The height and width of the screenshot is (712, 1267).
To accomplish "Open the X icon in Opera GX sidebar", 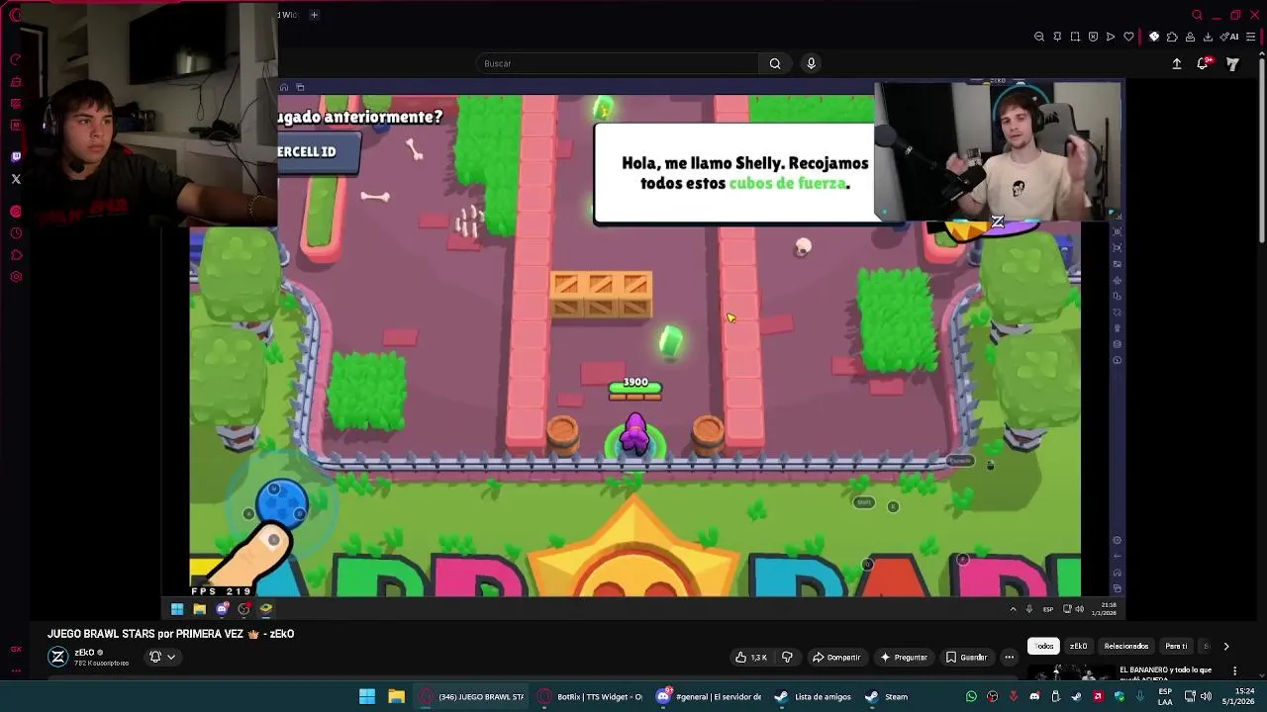I will pos(16,179).
